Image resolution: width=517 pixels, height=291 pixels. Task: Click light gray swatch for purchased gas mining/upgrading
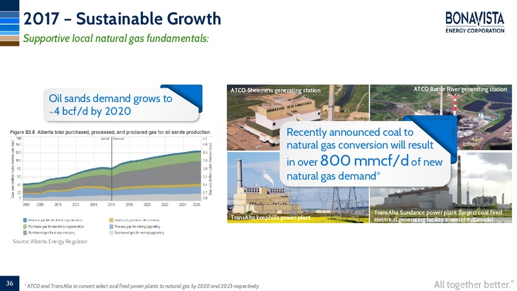pos(111,233)
